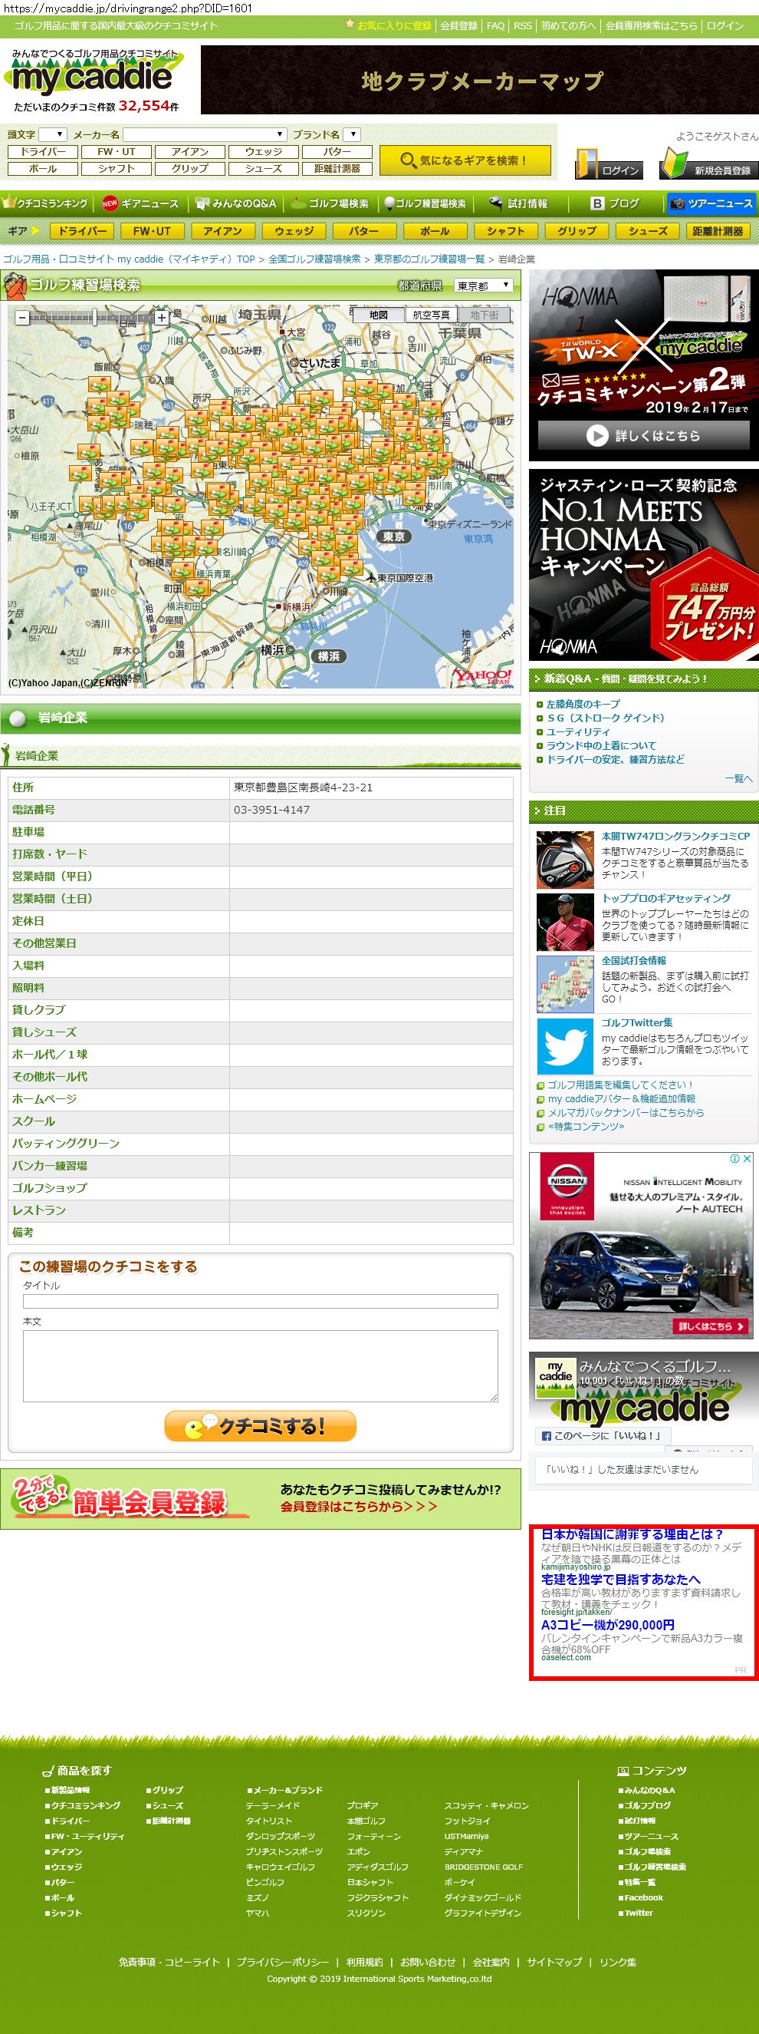Click the my caddie site logo
The width and height of the screenshot is (759, 2034).
pyautogui.click(x=93, y=79)
